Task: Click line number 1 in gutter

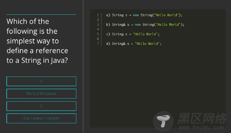Action: (98, 15)
